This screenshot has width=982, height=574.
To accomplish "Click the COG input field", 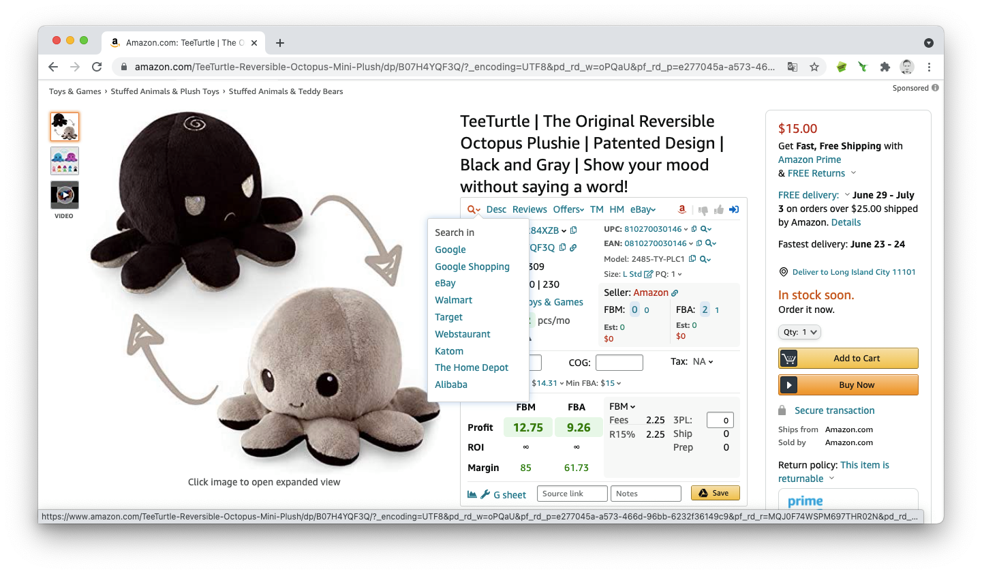I will point(619,363).
